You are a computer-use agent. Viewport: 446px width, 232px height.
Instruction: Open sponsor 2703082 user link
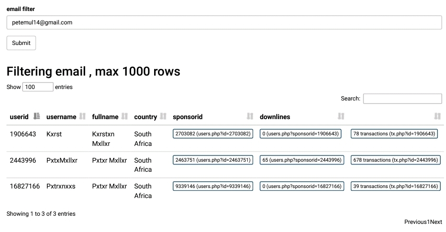(x=213, y=134)
